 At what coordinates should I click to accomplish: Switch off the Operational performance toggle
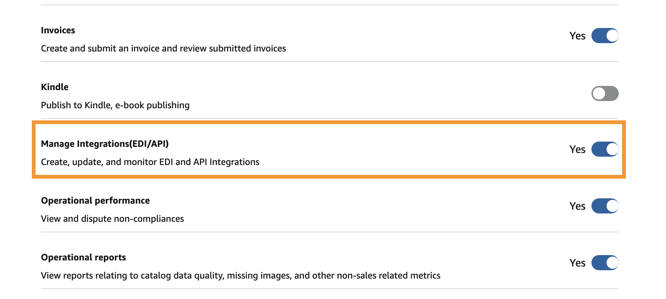[x=605, y=206]
